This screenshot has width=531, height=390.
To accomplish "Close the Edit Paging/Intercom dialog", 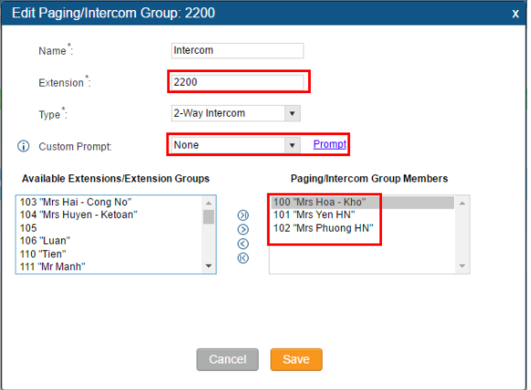I will click(x=515, y=13).
